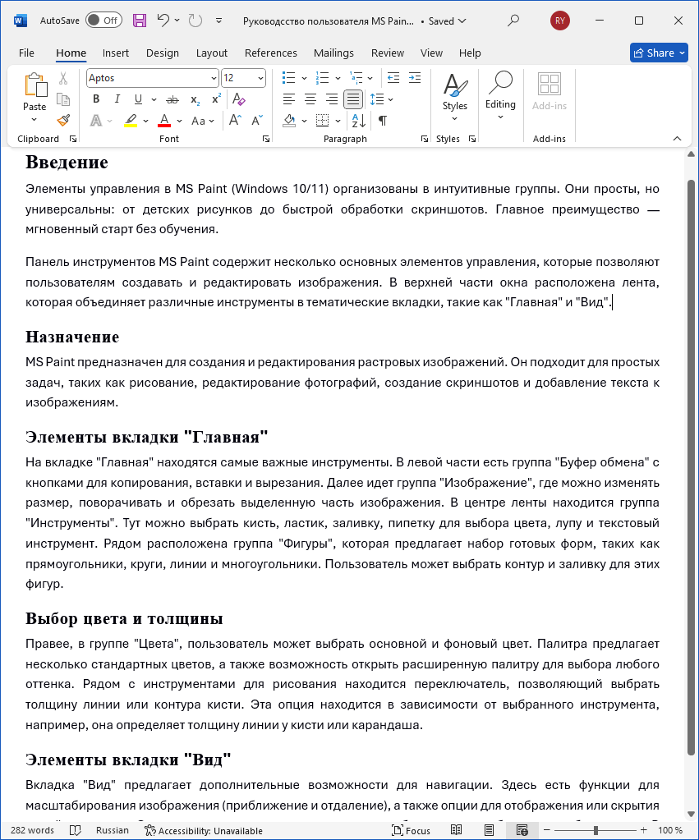
Task: Open the font name dropdown showing Aptos
Action: [x=152, y=78]
